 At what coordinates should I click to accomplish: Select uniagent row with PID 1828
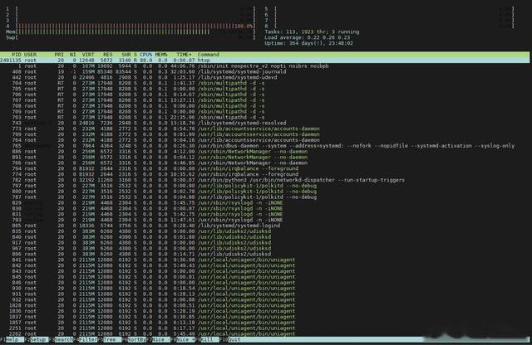[x=264, y=305]
